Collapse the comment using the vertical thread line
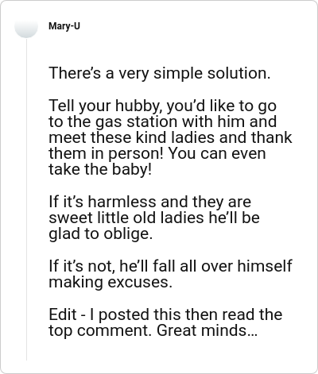This screenshot has height=374, width=318. click(26, 199)
